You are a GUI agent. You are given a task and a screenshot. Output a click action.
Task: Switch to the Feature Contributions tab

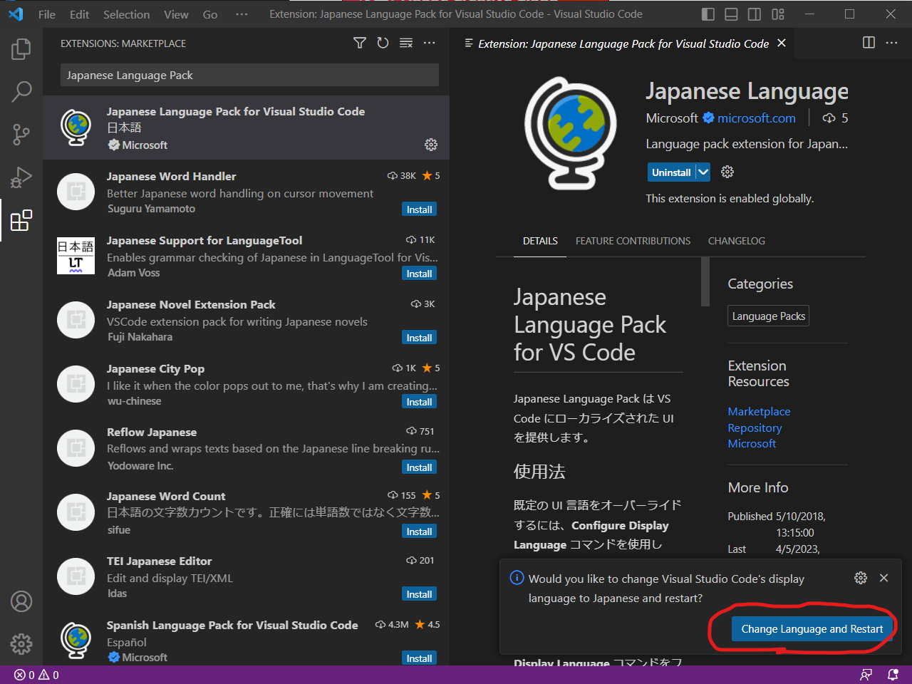point(633,241)
